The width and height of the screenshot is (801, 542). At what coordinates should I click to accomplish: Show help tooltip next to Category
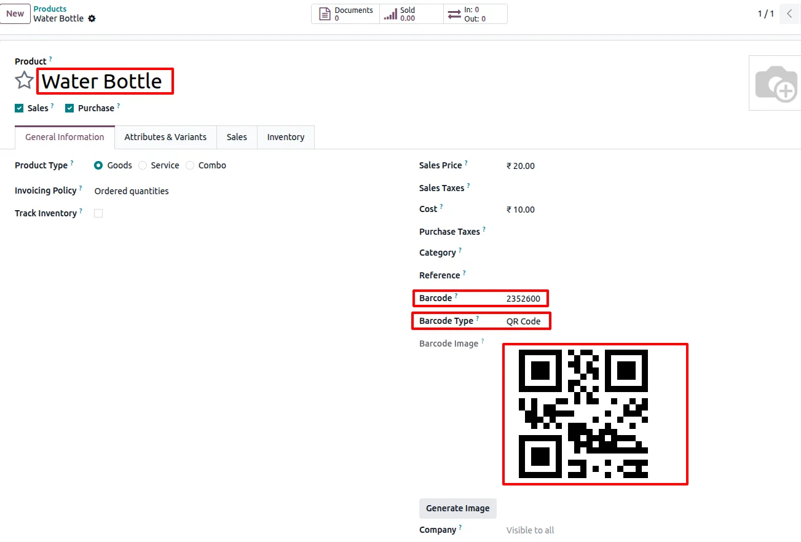pyautogui.click(x=460, y=250)
